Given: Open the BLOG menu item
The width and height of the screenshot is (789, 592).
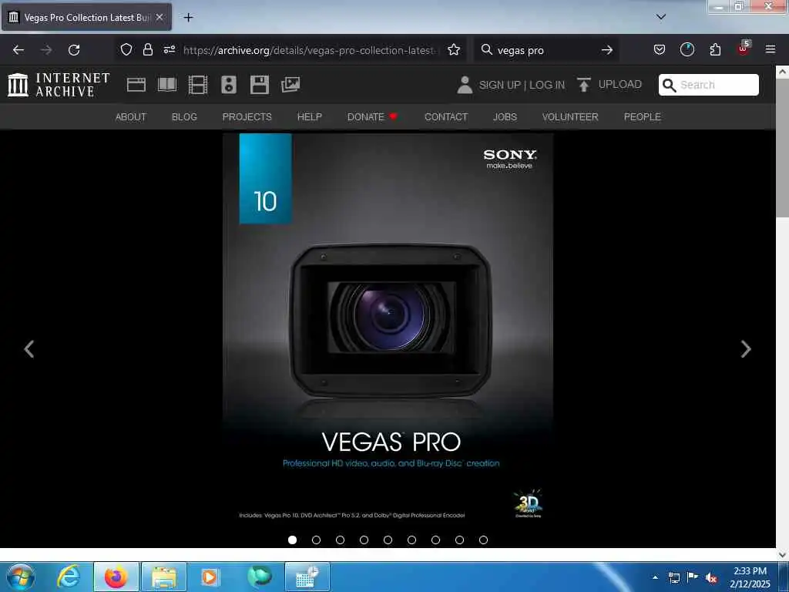Looking at the screenshot, I should tap(184, 117).
